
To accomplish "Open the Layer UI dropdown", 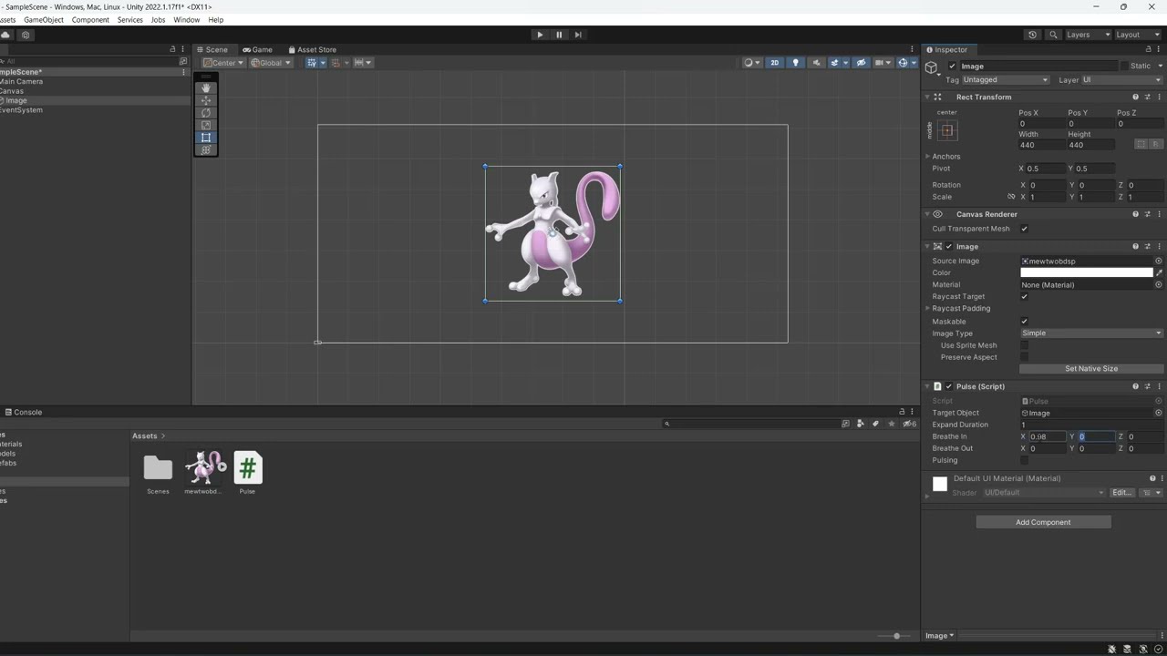I will pos(1122,79).
